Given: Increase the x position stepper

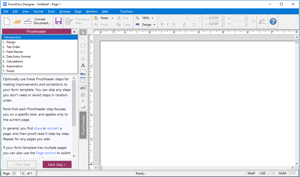Looking at the screenshot, I should coord(223,17).
